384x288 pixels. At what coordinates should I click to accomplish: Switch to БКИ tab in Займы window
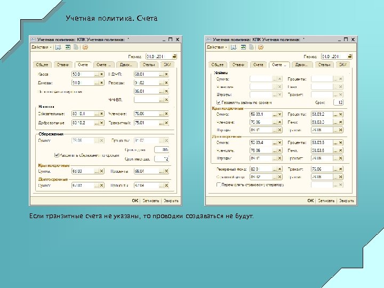click(x=342, y=65)
